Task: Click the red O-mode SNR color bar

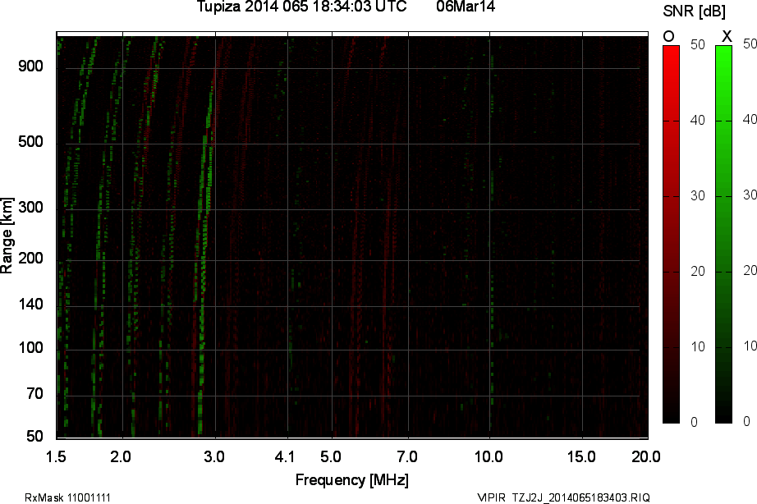Action: tap(671, 234)
